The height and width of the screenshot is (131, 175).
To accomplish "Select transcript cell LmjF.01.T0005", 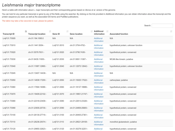I will coord(9,38).
